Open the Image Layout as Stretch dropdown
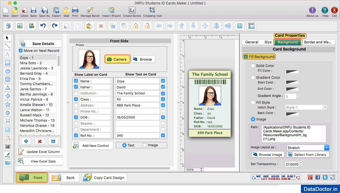Image resolution: width=340 pixels, height=193 pixels. tap(308, 148)
